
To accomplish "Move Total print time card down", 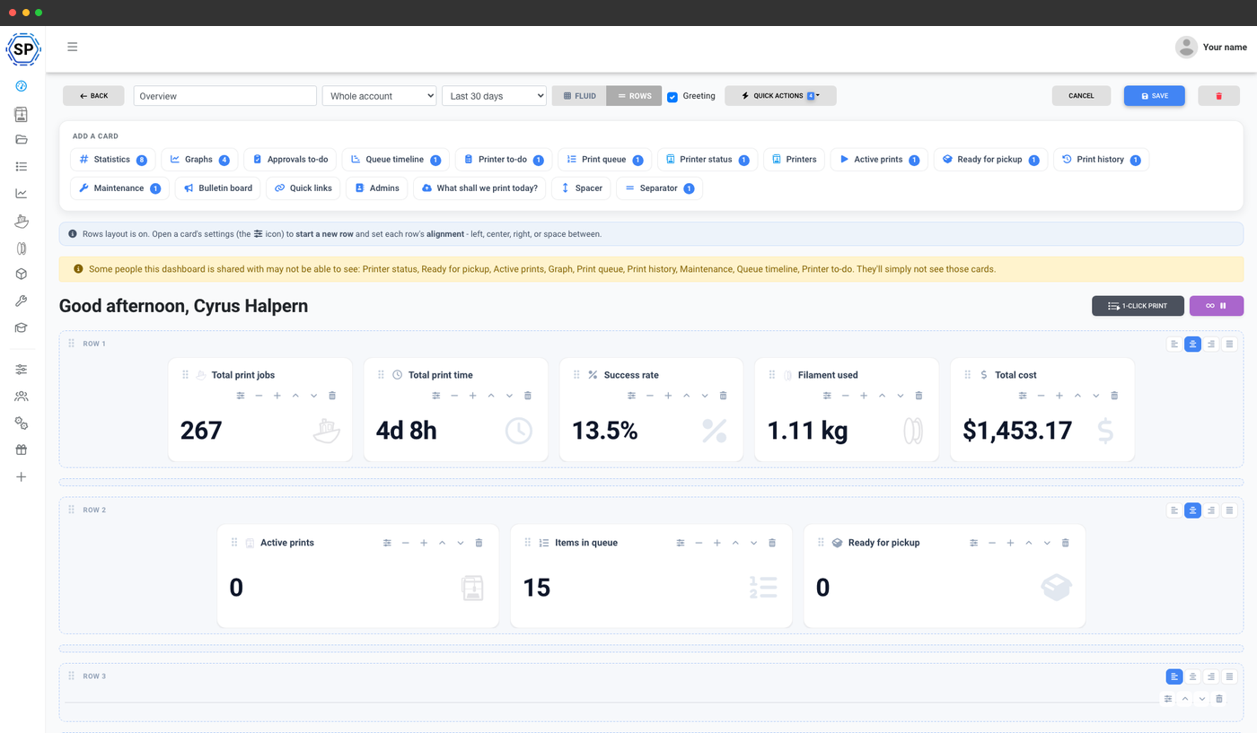I will coord(509,396).
